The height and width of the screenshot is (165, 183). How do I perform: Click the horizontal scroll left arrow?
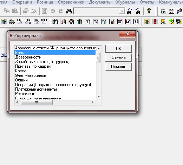[x=17, y=102]
